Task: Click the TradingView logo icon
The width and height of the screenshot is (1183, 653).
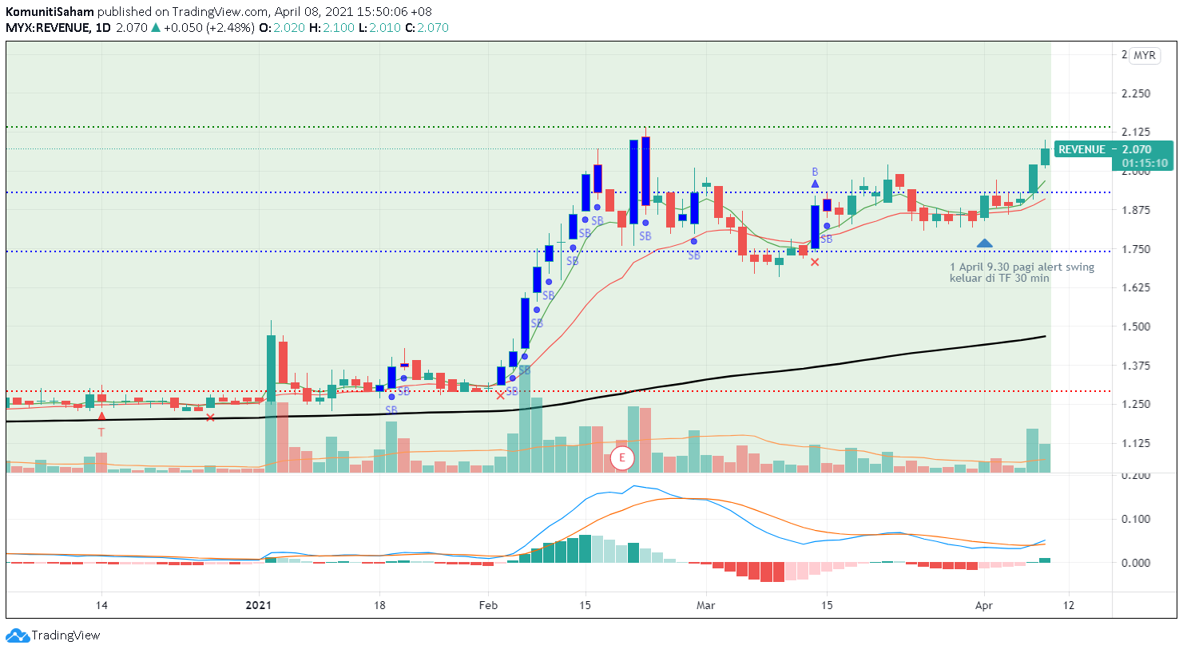Action: tap(17, 635)
